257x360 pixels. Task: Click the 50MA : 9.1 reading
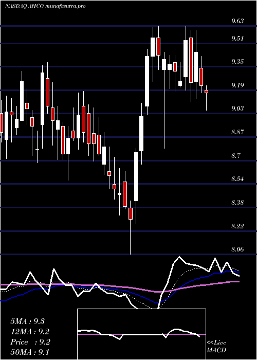(30, 352)
